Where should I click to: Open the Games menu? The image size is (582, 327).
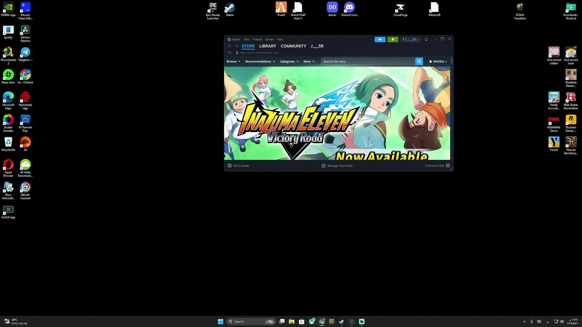point(270,40)
